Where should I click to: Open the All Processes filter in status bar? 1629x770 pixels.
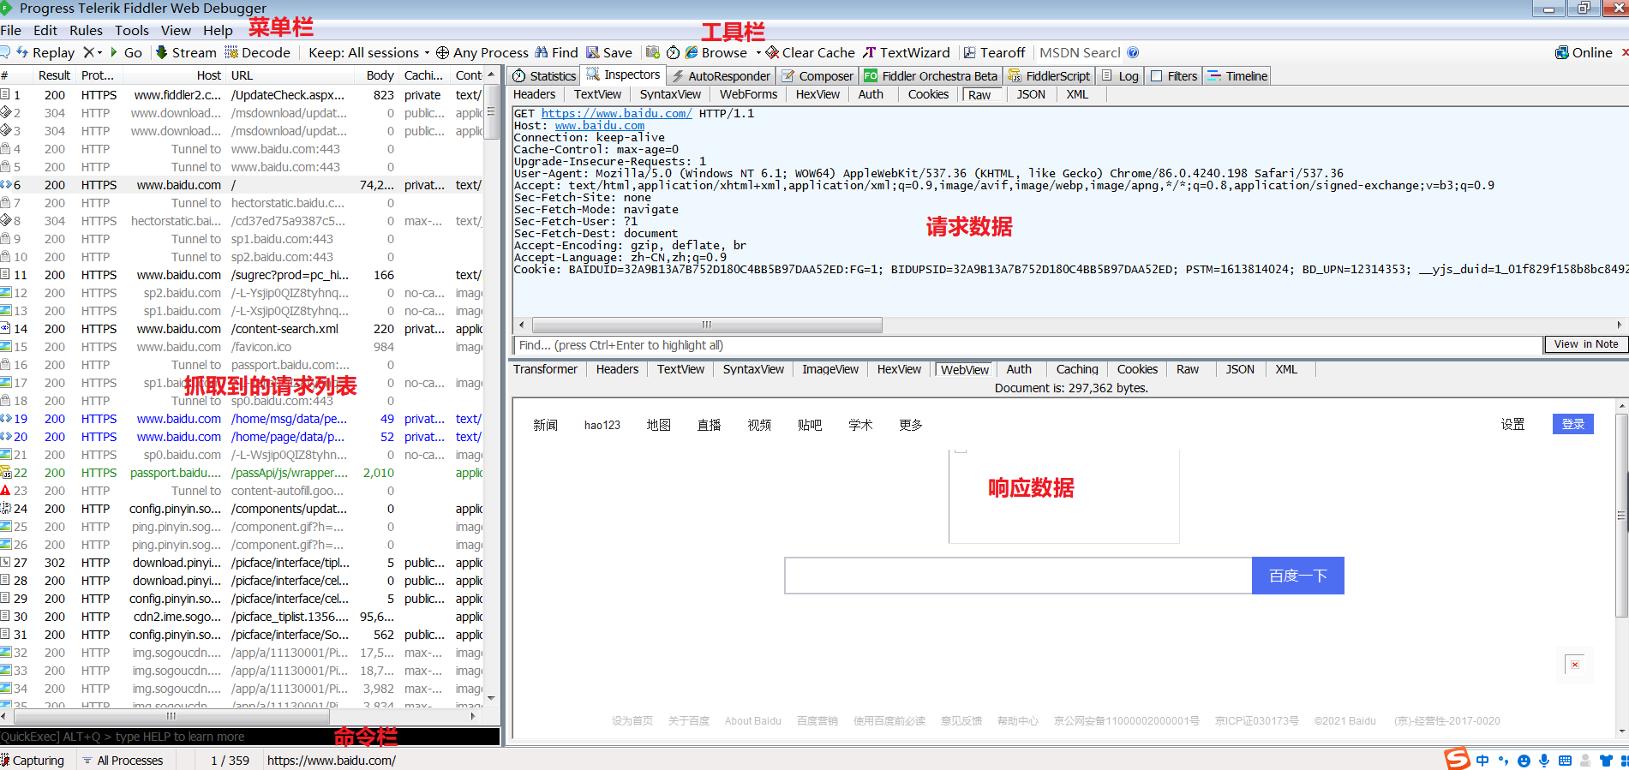[x=123, y=761]
